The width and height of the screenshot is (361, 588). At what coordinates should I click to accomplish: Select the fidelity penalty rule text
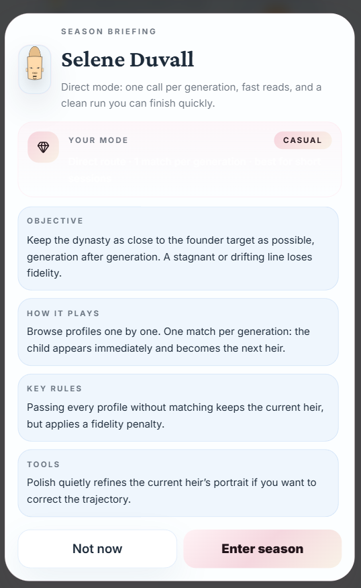pos(175,415)
